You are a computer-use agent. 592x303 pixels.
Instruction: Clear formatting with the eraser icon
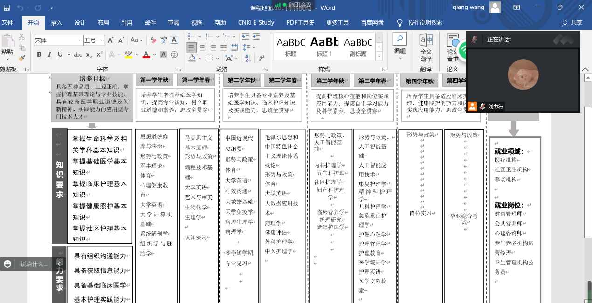pos(152,40)
